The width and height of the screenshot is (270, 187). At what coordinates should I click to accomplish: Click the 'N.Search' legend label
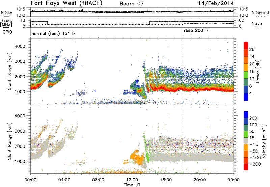pos(261,12)
